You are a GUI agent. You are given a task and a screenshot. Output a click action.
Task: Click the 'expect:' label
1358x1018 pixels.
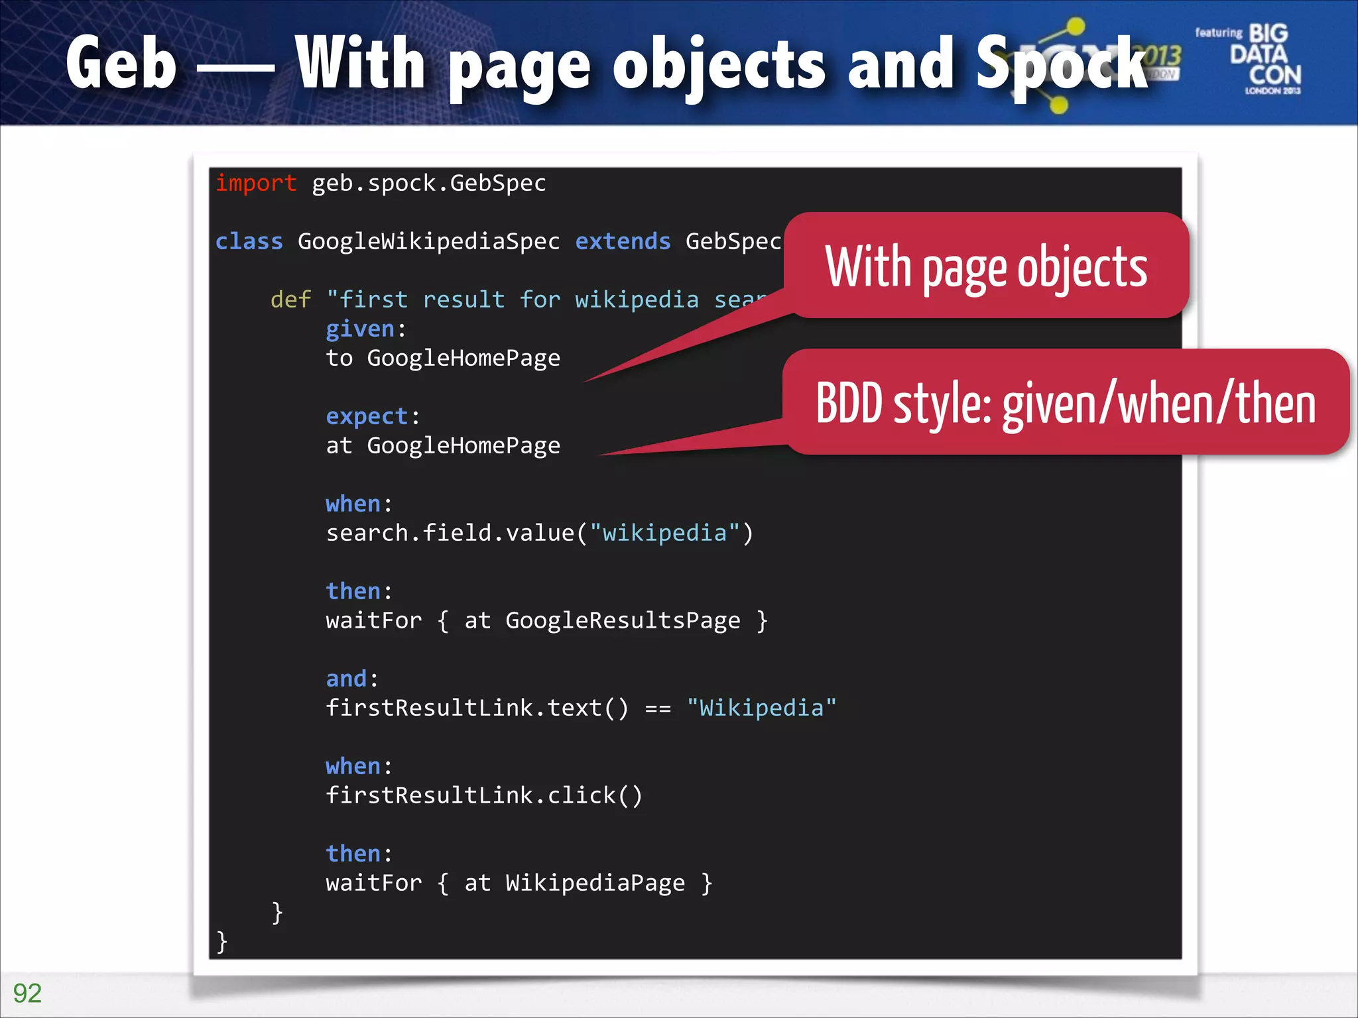pyautogui.click(x=373, y=416)
